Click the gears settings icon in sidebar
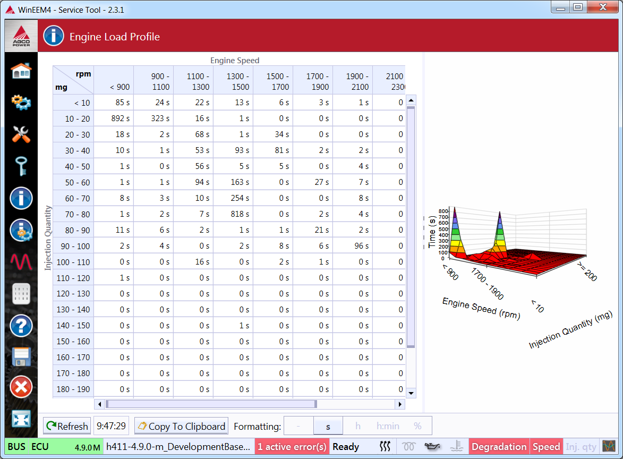Screen dimensions: 623x459 21,102
